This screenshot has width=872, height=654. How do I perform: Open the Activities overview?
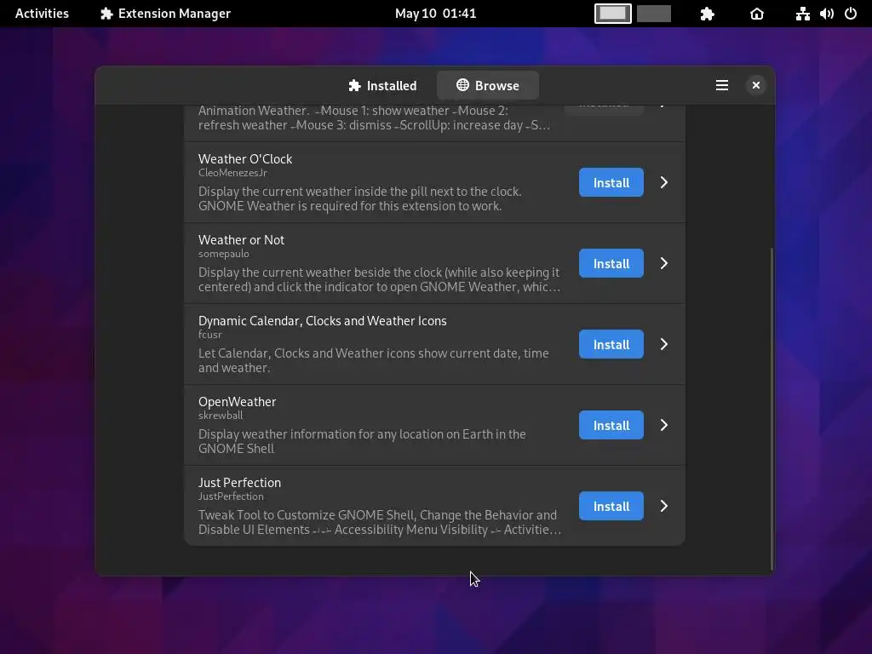pyautogui.click(x=42, y=14)
